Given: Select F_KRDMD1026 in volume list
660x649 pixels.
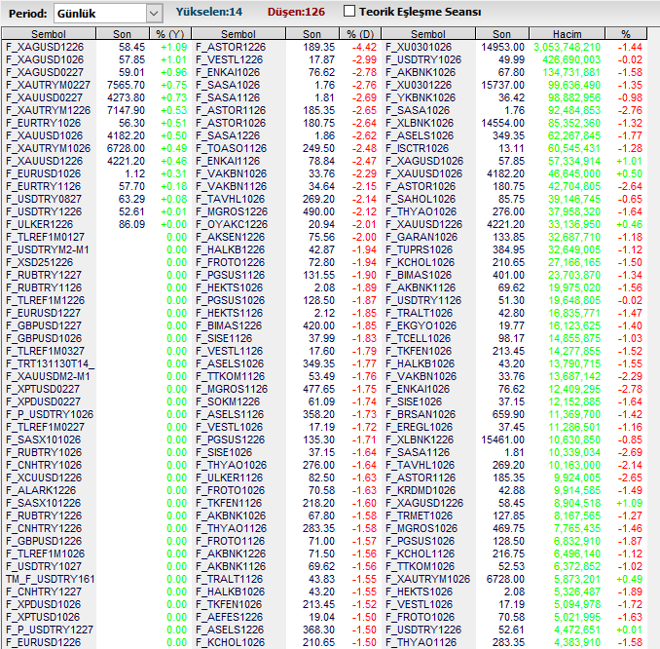Looking at the screenshot, I should click(421, 490).
